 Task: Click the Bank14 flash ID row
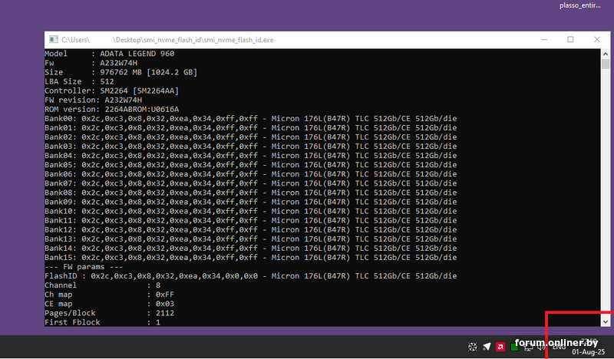click(x=251, y=249)
